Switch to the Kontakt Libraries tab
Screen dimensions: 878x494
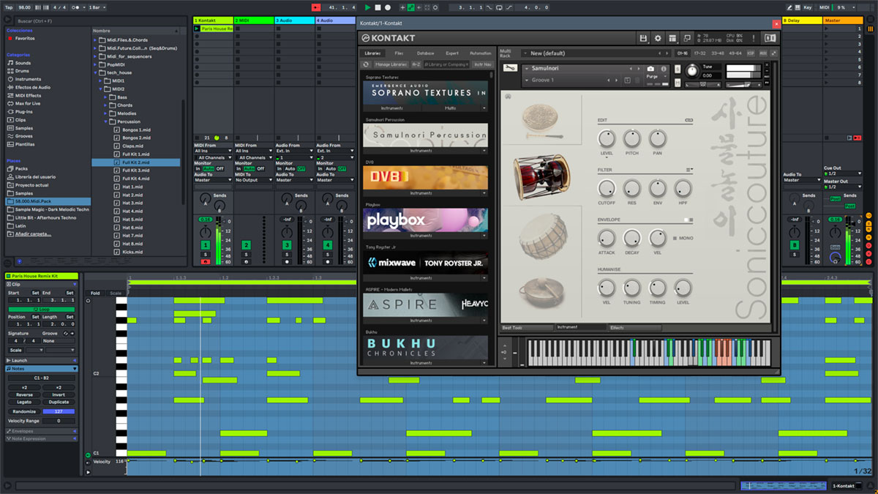click(x=373, y=53)
